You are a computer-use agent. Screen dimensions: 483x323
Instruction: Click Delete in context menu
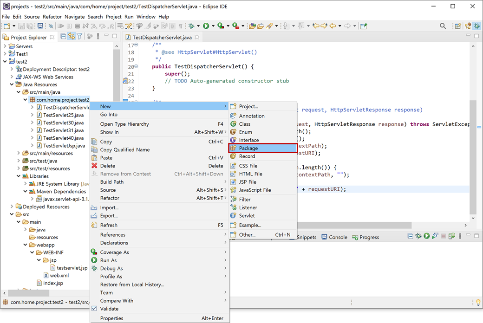160,166
